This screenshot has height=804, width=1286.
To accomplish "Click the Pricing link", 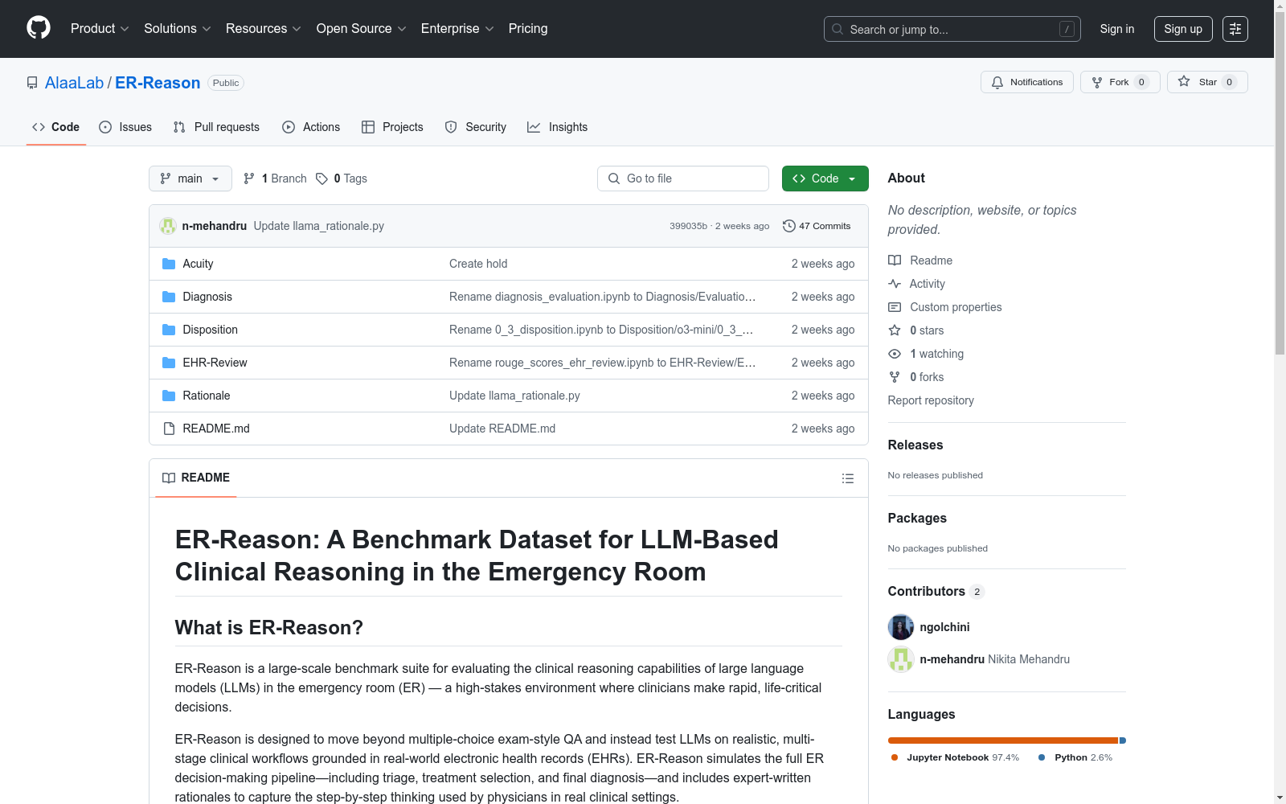I will [x=528, y=29].
